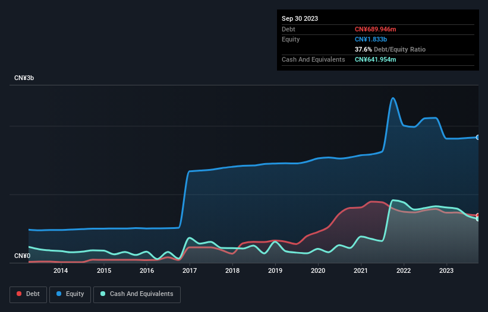
Task: Select the 2023 x-axis label
Action: click(446, 270)
